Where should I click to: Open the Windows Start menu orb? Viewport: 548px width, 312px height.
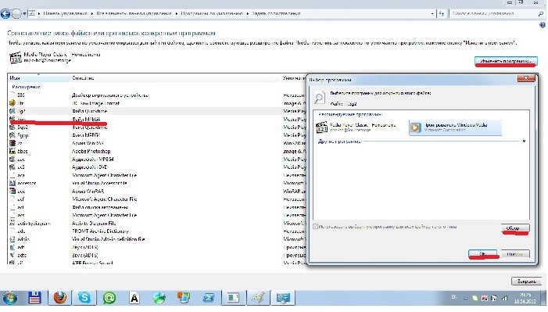(10, 299)
